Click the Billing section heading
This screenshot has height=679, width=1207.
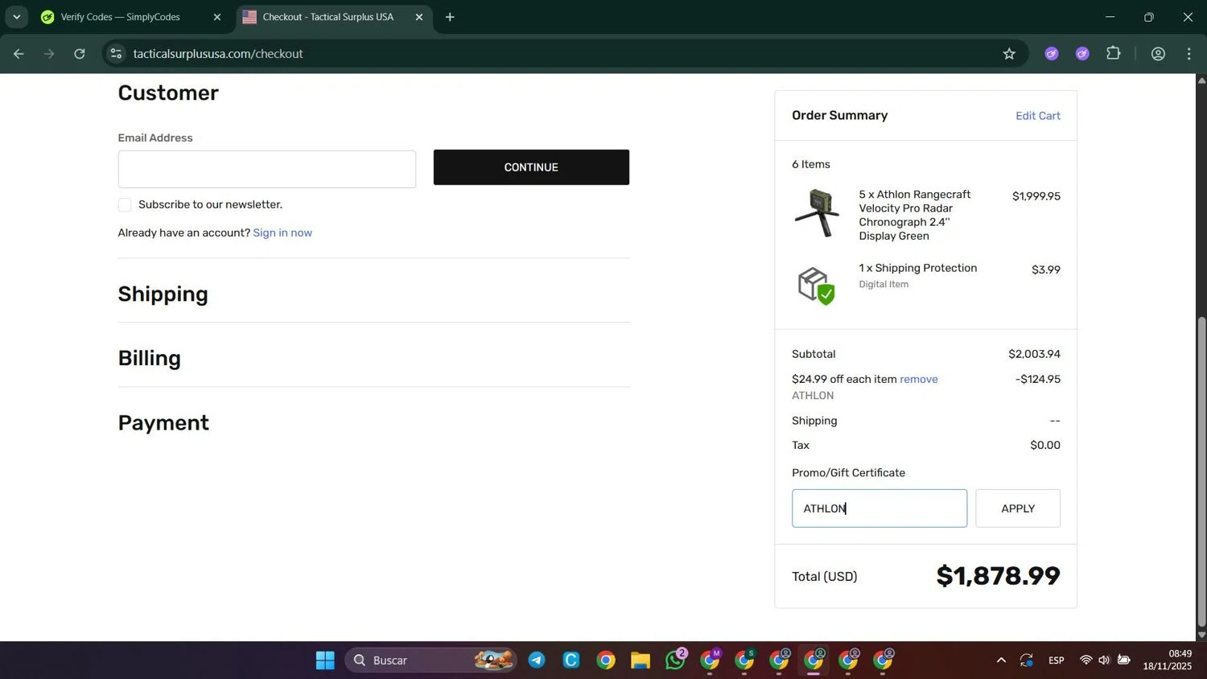point(150,358)
